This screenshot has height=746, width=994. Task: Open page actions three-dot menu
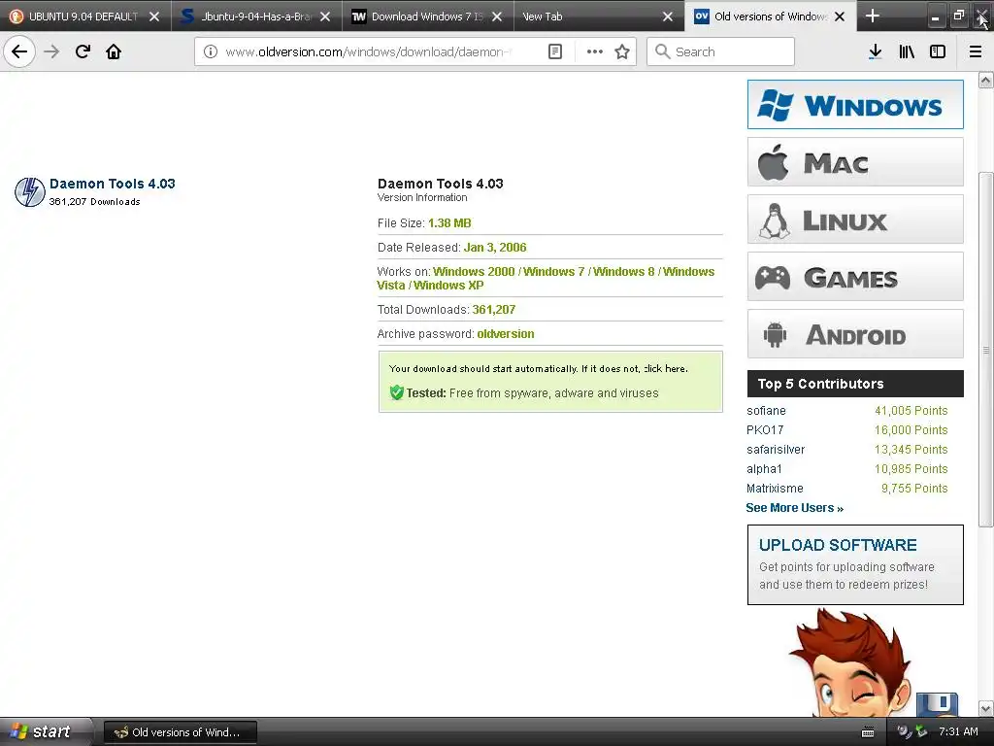(595, 51)
